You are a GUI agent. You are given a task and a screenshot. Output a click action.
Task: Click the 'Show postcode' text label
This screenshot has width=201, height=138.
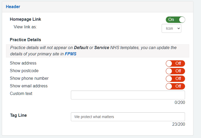pos(24,71)
